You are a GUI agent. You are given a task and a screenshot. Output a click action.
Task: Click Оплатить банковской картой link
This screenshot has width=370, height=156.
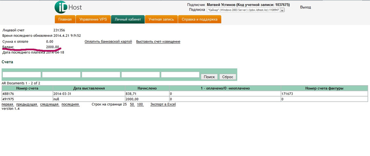click(108, 42)
